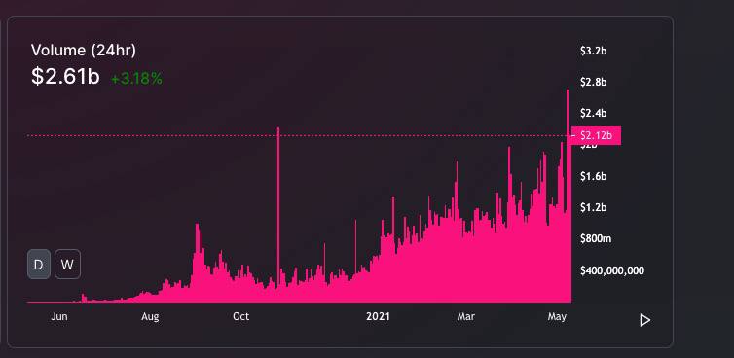The width and height of the screenshot is (734, 358).
Task: Click the $800m axis label
Action: click(x=596, y=238)
